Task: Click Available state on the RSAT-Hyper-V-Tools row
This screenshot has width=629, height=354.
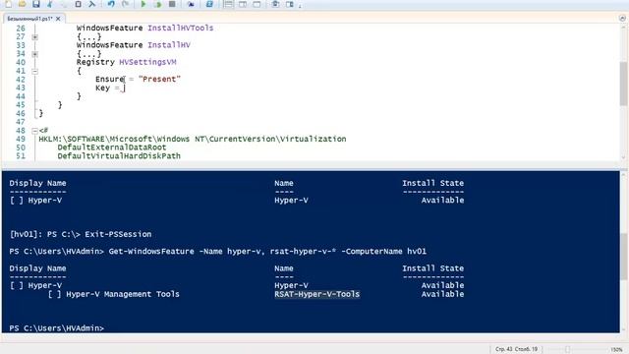Action: [x=442, y=294]
